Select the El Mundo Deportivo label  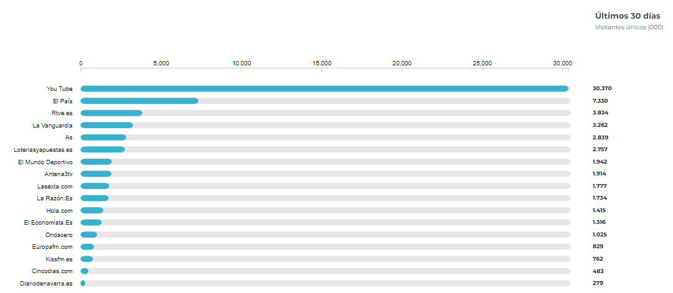[x=45, y=162]
